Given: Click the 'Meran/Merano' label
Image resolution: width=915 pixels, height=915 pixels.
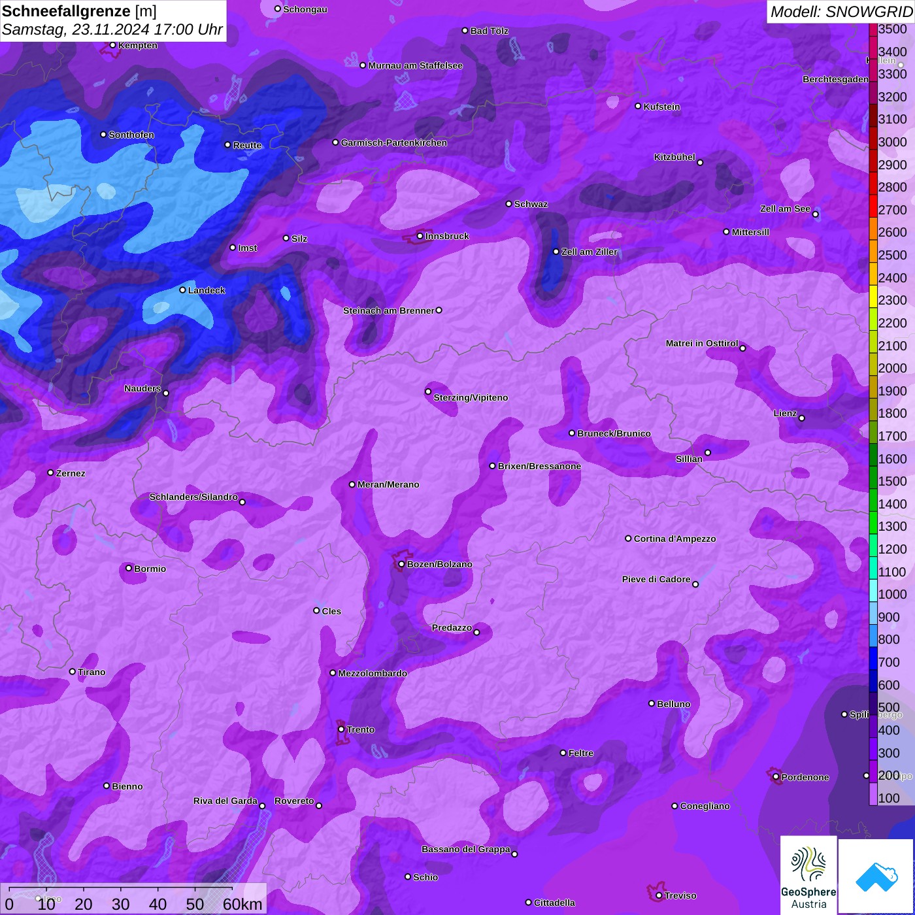Looking at the screenshot, I should point(389,484).
